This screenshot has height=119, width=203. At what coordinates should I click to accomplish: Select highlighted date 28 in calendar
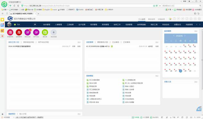[x=180, y=71]
